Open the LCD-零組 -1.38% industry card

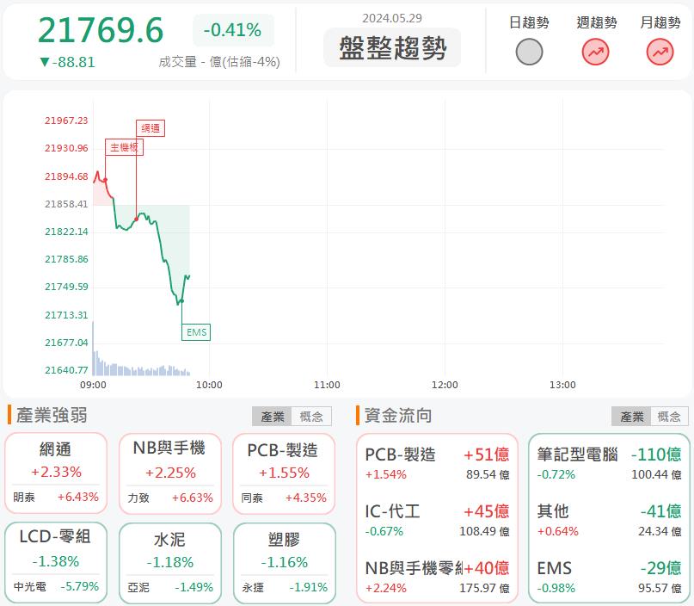click(56, 563)
